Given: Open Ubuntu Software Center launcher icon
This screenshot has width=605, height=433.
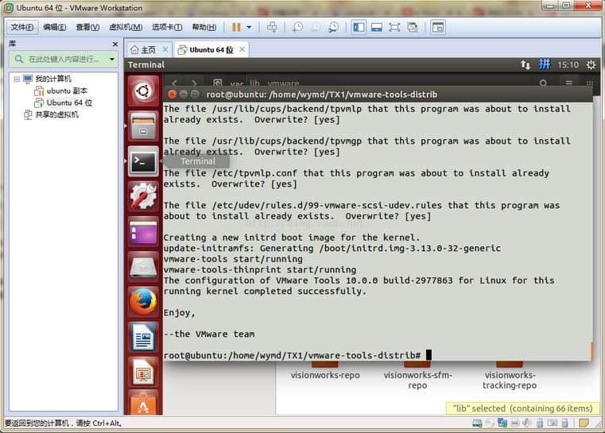Looking at the screenshot, I should pyautogui.click(x=143, y=404).
